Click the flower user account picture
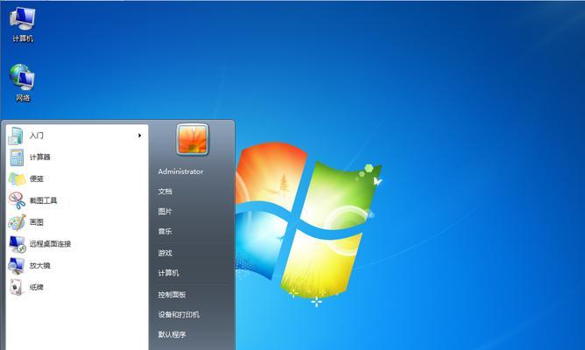Screen dimensions: 585x350 [192, 140]
